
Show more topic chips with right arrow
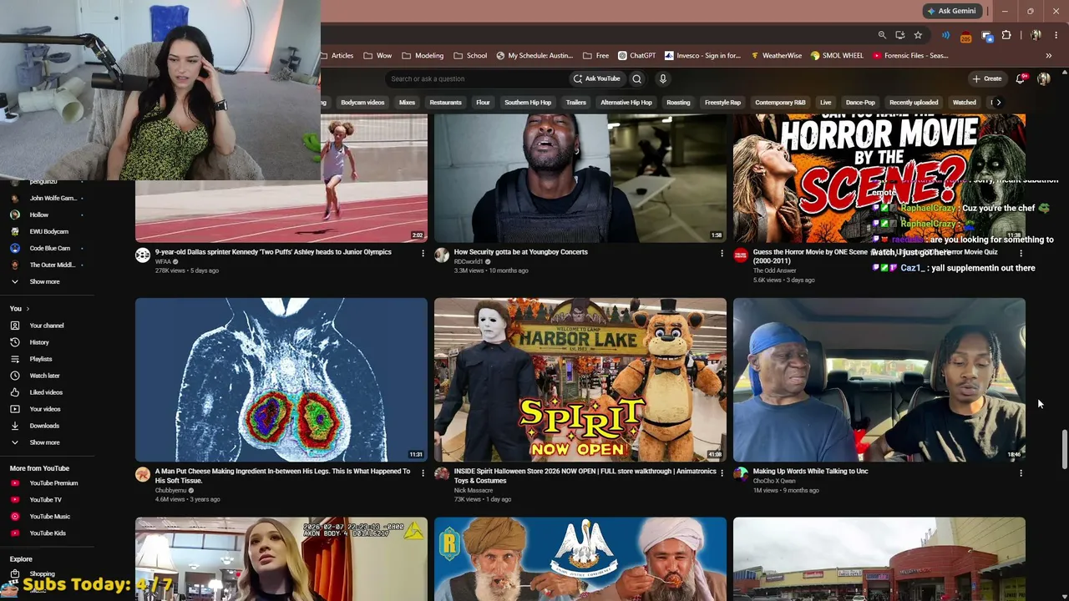(998, 103)
